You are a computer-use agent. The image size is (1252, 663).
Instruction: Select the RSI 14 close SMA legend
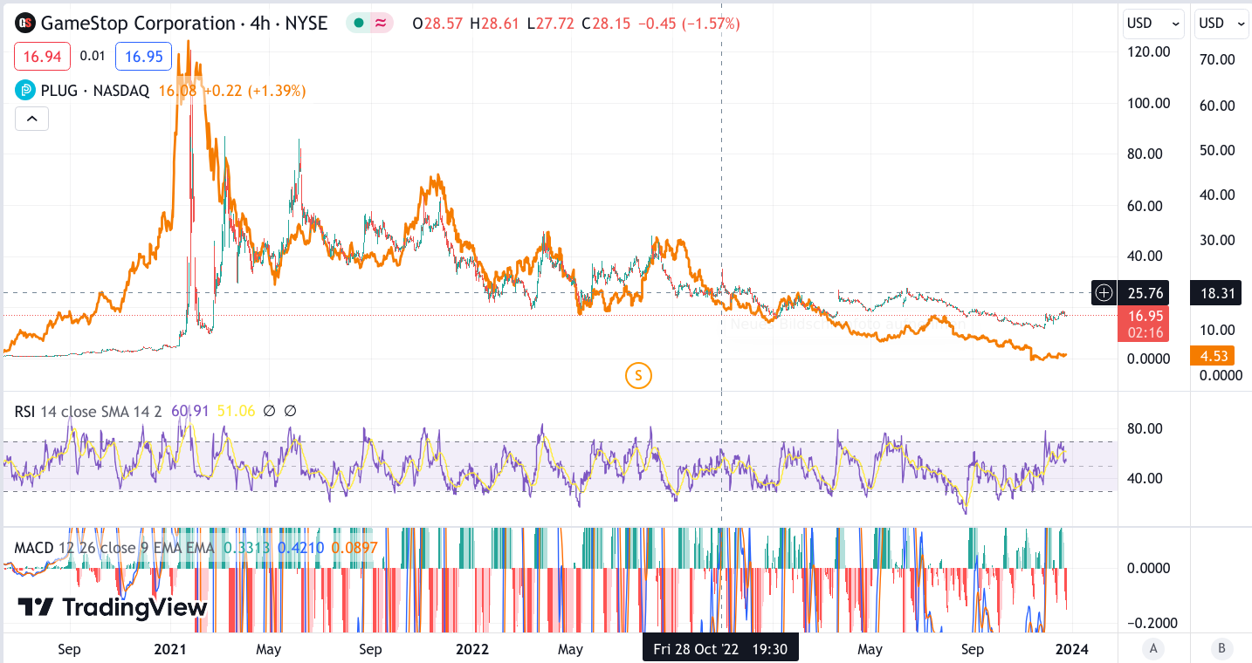[x=88, y=411]
